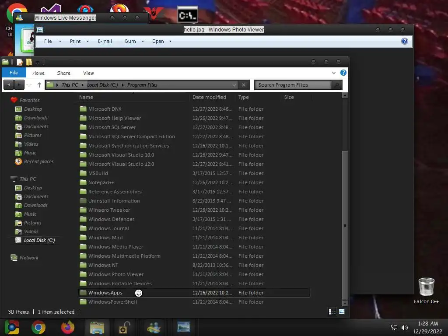This screenshot has width=448, height=336.
Task: Go back with Explorer back arrow
Action: (9, 85)
